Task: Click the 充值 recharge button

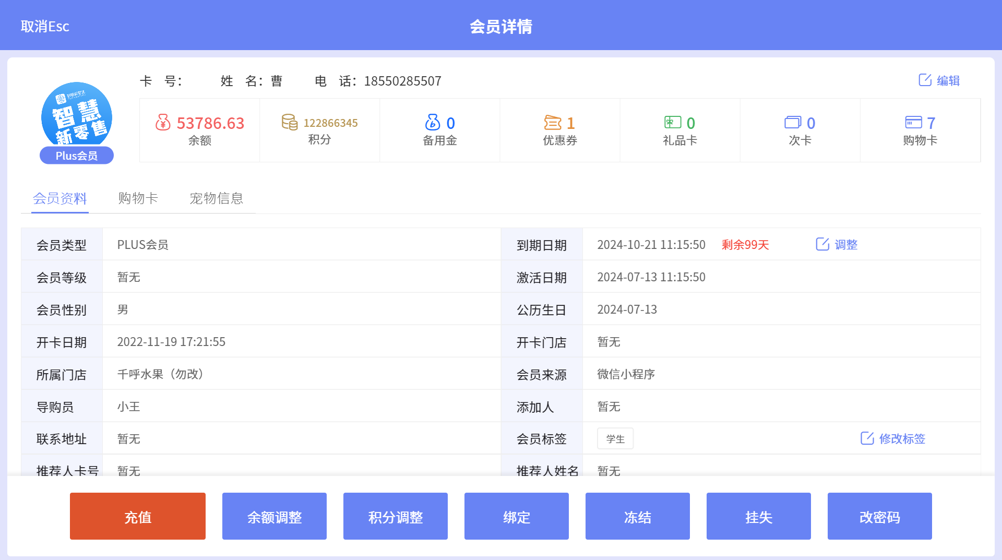Action: [138, 516]
